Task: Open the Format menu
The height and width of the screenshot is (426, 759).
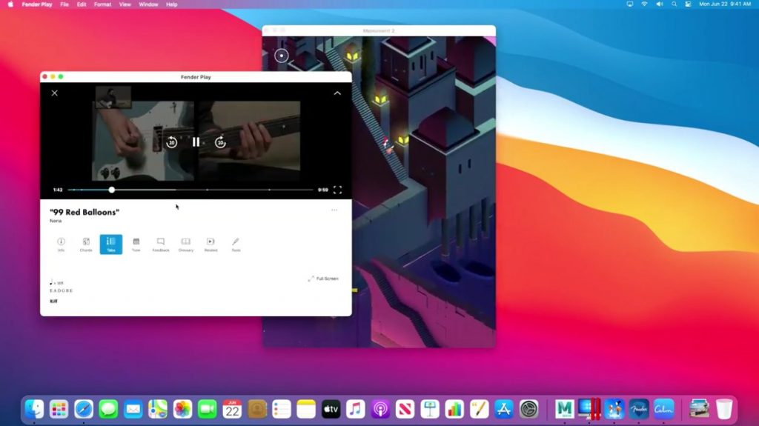Action: click(102, 4)
